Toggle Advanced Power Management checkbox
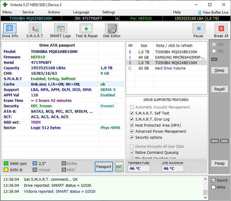This screenshot has width=231, height=201. [x=132, y=131]
